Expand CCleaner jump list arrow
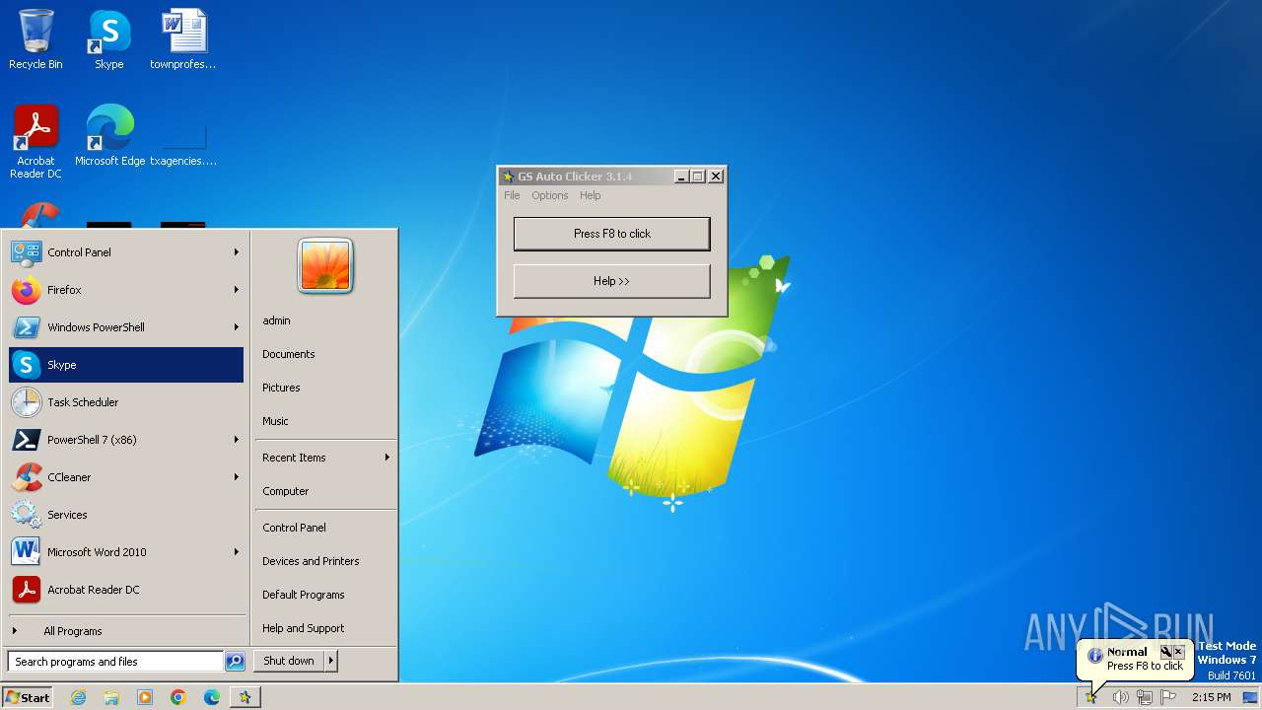The image size is (1262, 710). pyautogui.click(x=237, y=477)
